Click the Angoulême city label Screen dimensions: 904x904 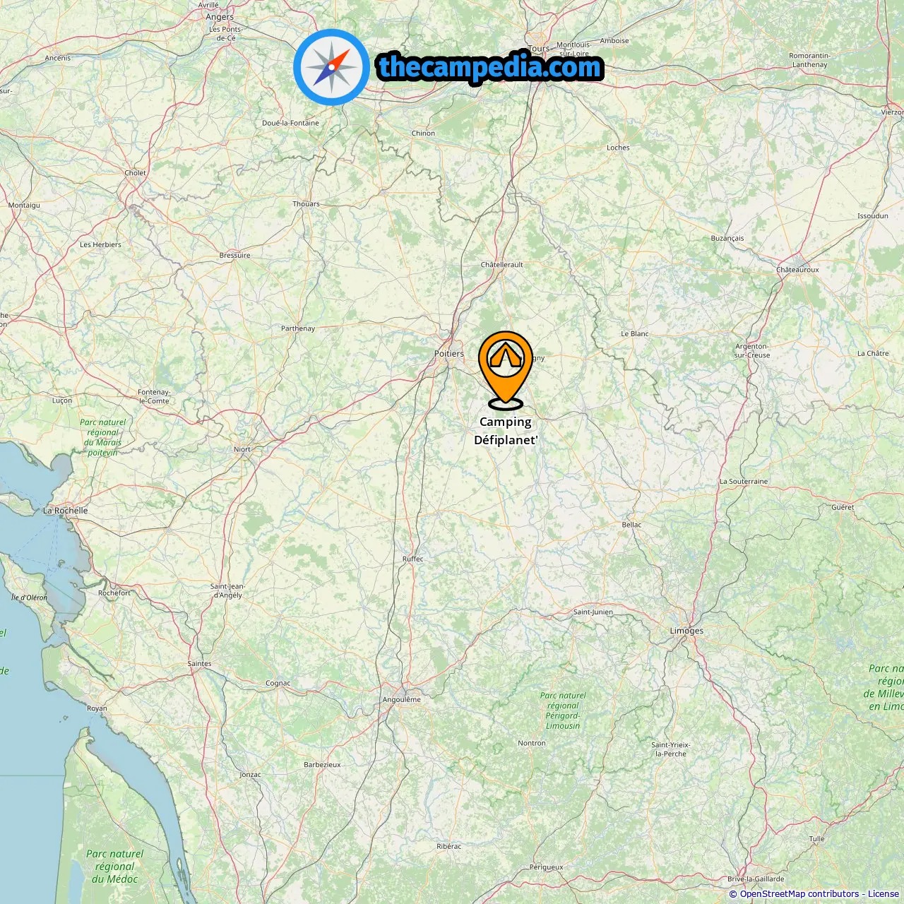coord(402,699)
